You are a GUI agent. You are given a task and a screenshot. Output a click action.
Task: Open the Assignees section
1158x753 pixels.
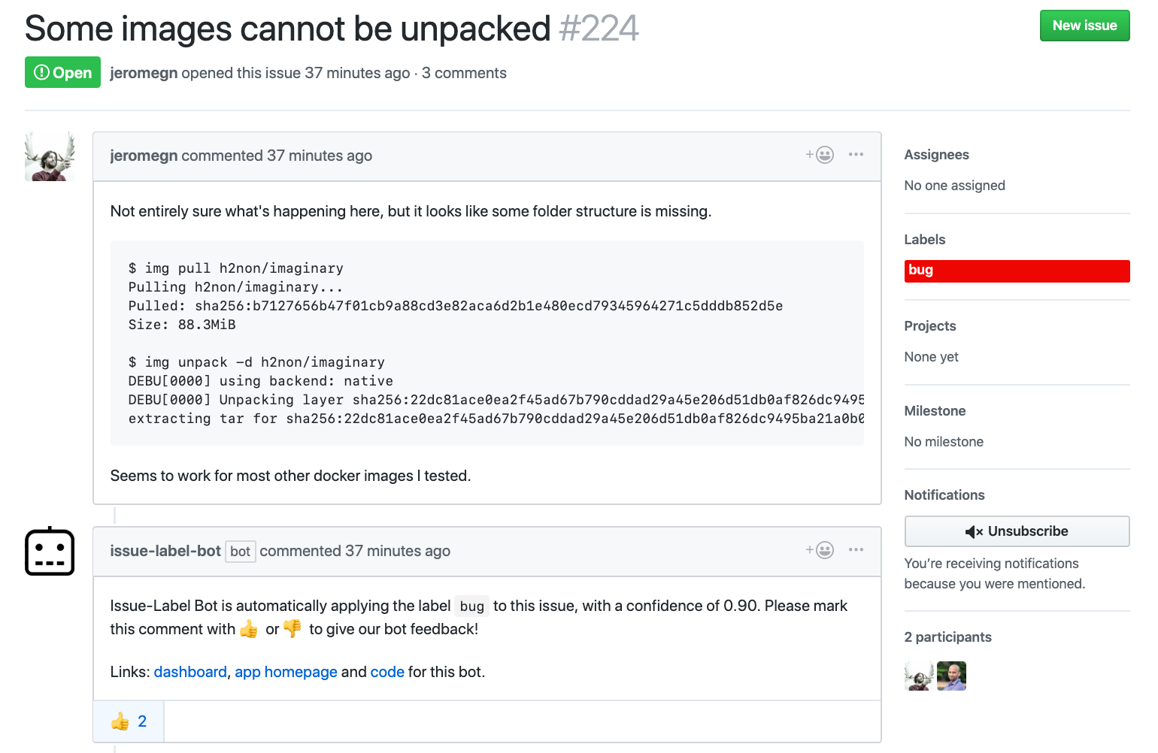(936, 155)
